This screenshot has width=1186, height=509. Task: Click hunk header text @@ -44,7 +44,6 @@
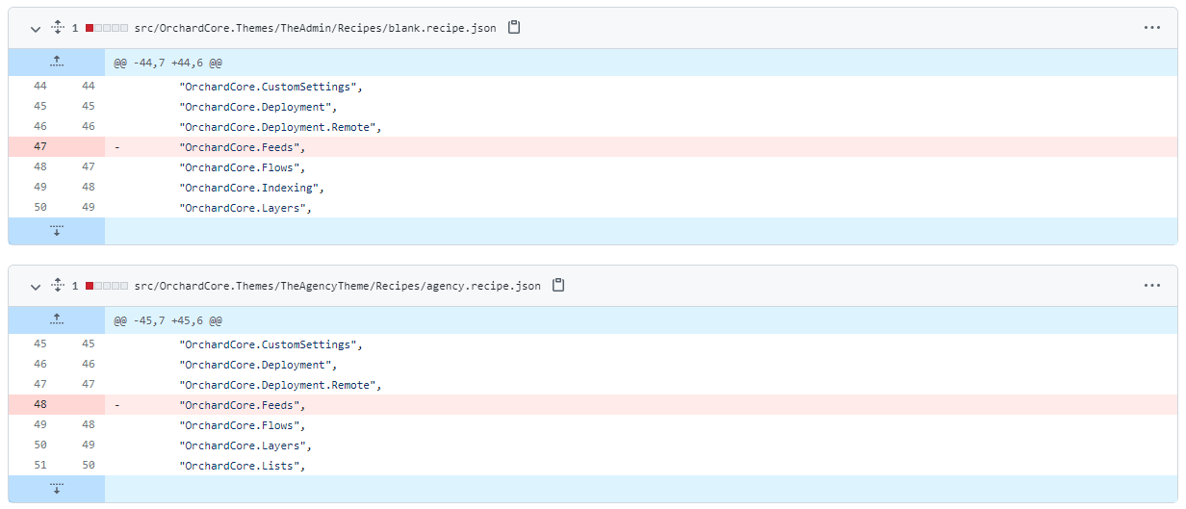pos(168,63)
